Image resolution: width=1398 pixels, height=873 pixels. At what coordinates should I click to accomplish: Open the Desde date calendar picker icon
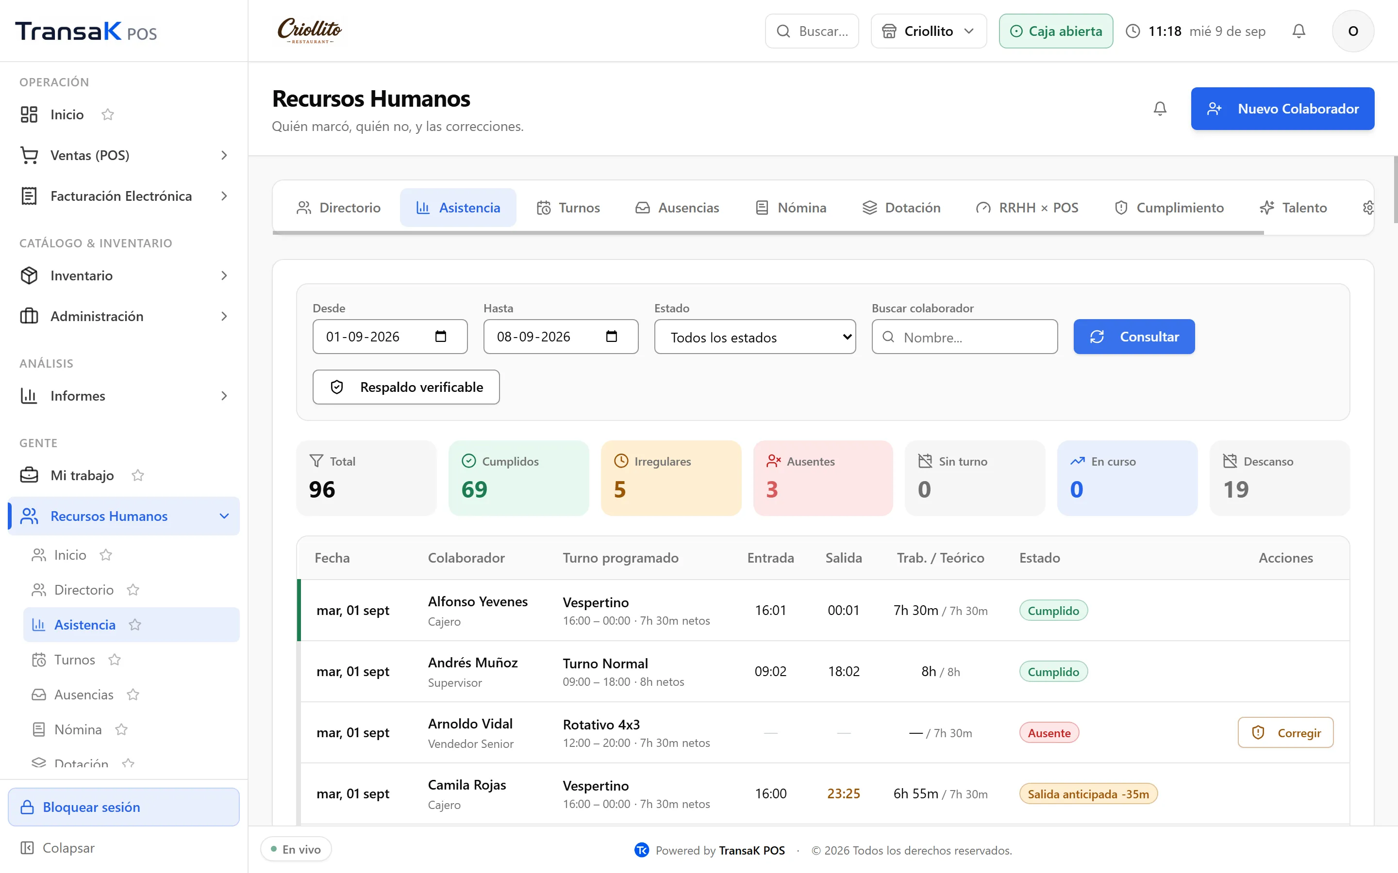click(441, 337)
